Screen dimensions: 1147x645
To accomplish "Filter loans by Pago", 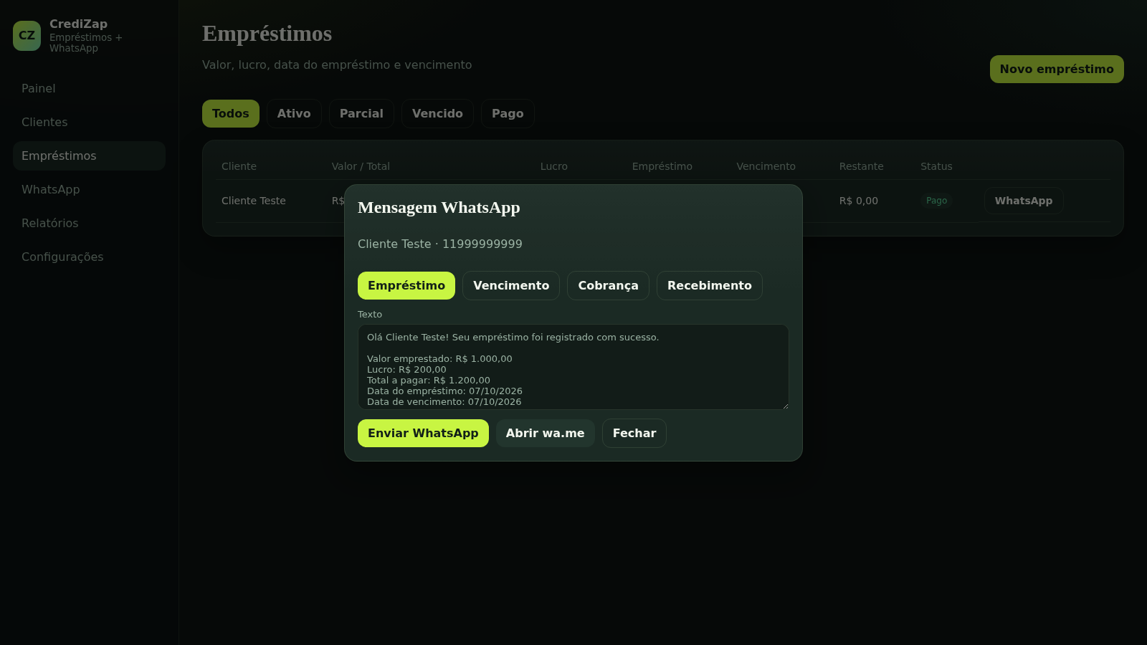I will pos(508,113).
